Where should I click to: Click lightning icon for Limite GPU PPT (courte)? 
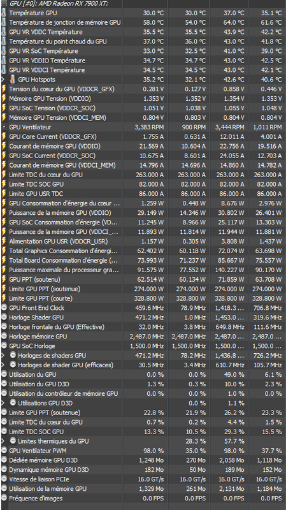coord(4,298)
